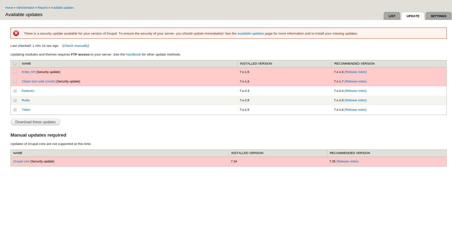Click the Download these updates button
This screenshot has width=452, height=226.
[35, 122]
